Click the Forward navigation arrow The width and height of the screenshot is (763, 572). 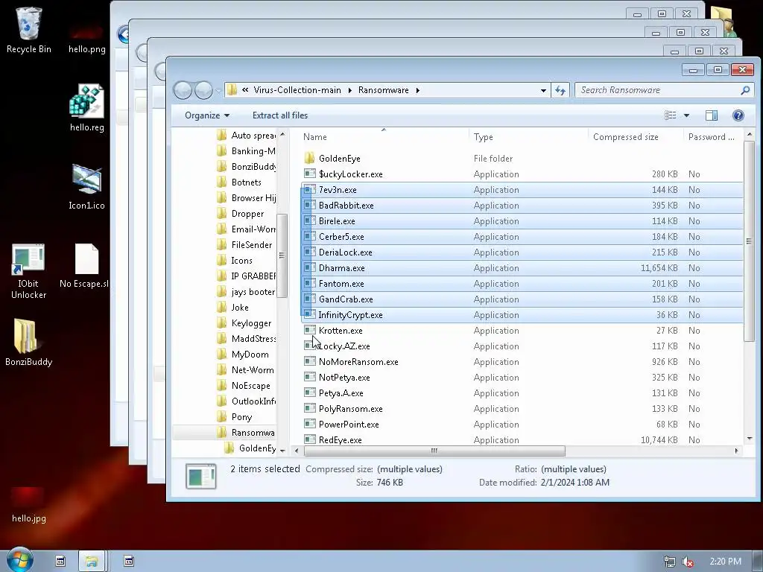[203, 90]
